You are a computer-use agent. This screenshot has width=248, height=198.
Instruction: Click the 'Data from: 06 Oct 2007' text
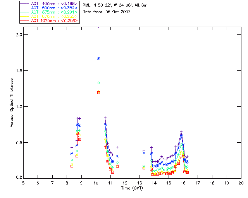tap(107, 12)
